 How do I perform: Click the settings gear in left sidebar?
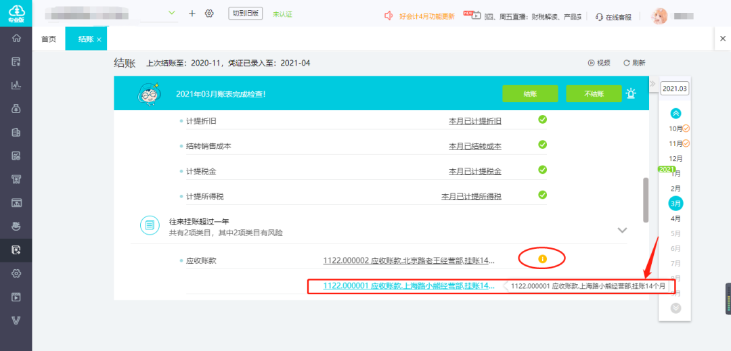pos(16,273)
